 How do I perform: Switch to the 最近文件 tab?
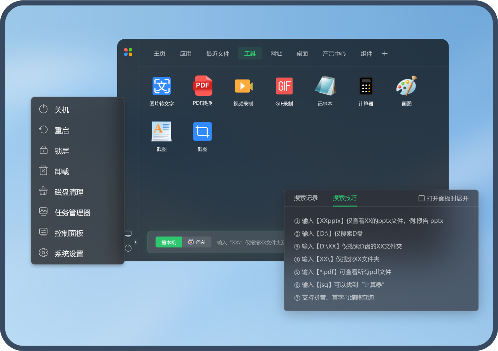217,54
